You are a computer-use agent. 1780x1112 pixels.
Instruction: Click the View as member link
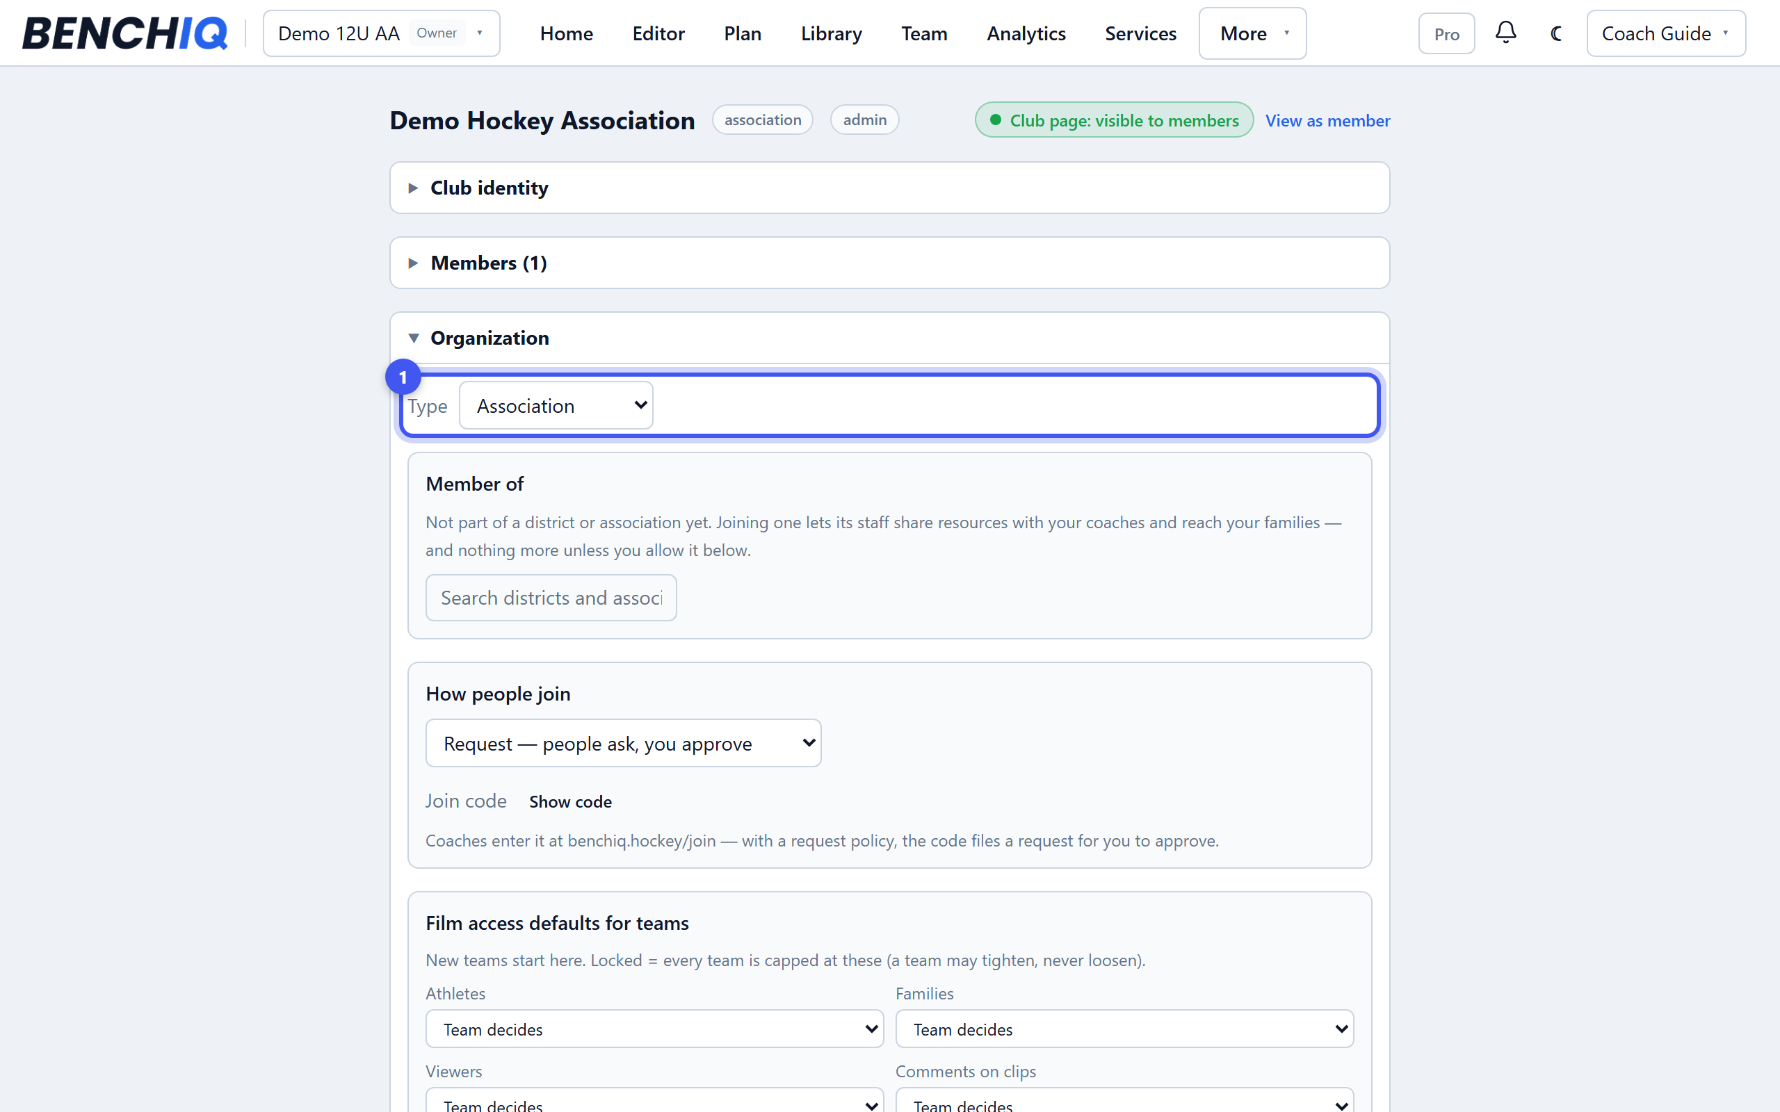pyautogui.click(x=1327, y=120)
